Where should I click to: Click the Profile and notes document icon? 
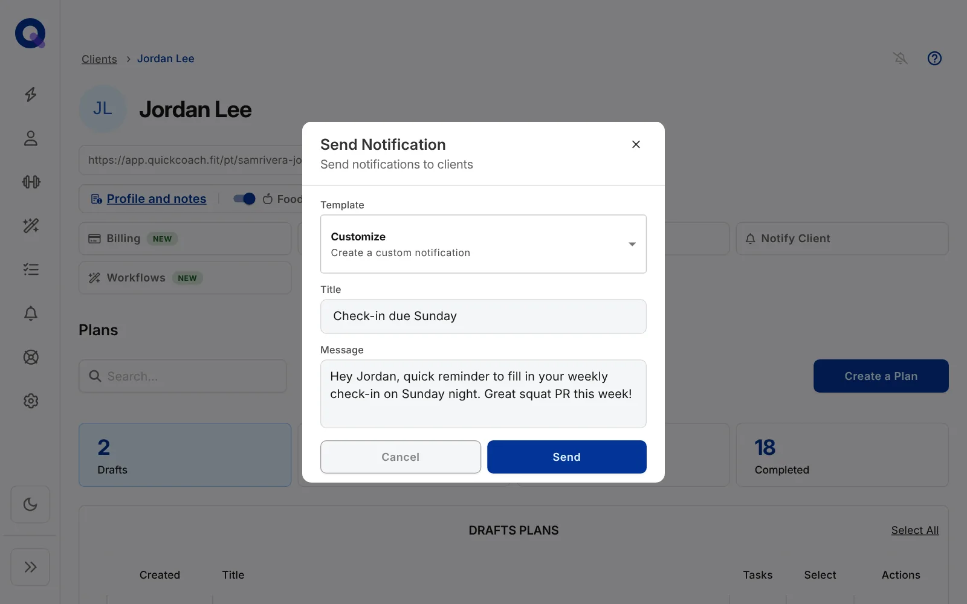click(96, 199)
